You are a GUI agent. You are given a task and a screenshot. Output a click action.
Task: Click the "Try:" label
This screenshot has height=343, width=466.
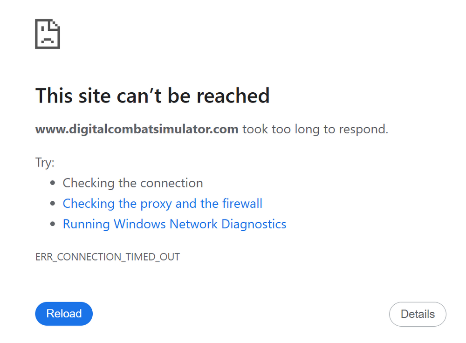coord(45,163)
